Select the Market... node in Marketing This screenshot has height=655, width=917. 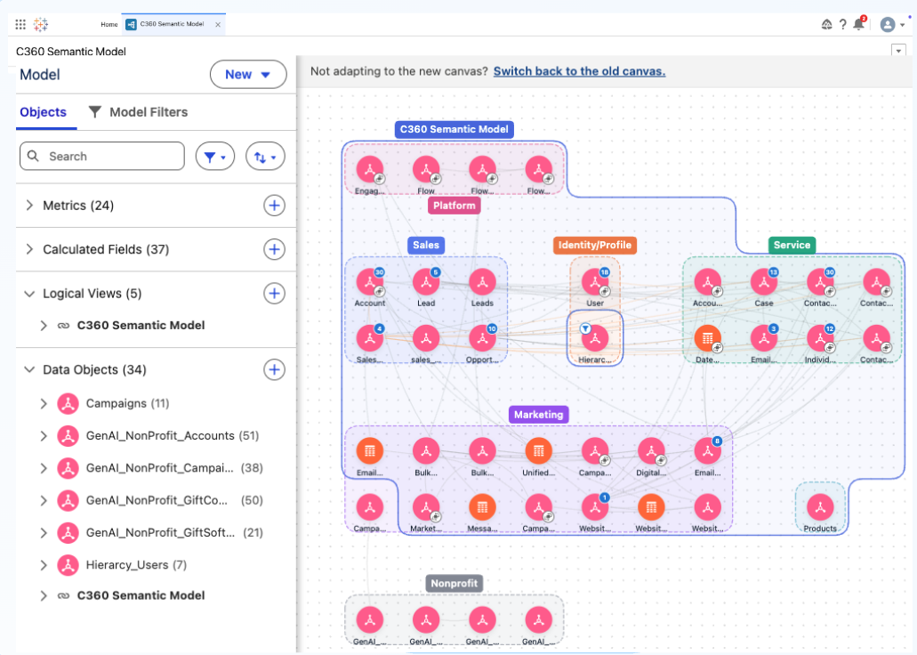(x=426, y=507)
